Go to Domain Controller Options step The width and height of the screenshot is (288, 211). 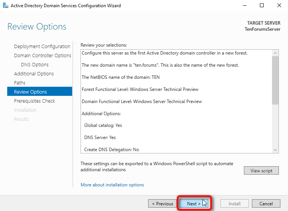click(43, 56)
